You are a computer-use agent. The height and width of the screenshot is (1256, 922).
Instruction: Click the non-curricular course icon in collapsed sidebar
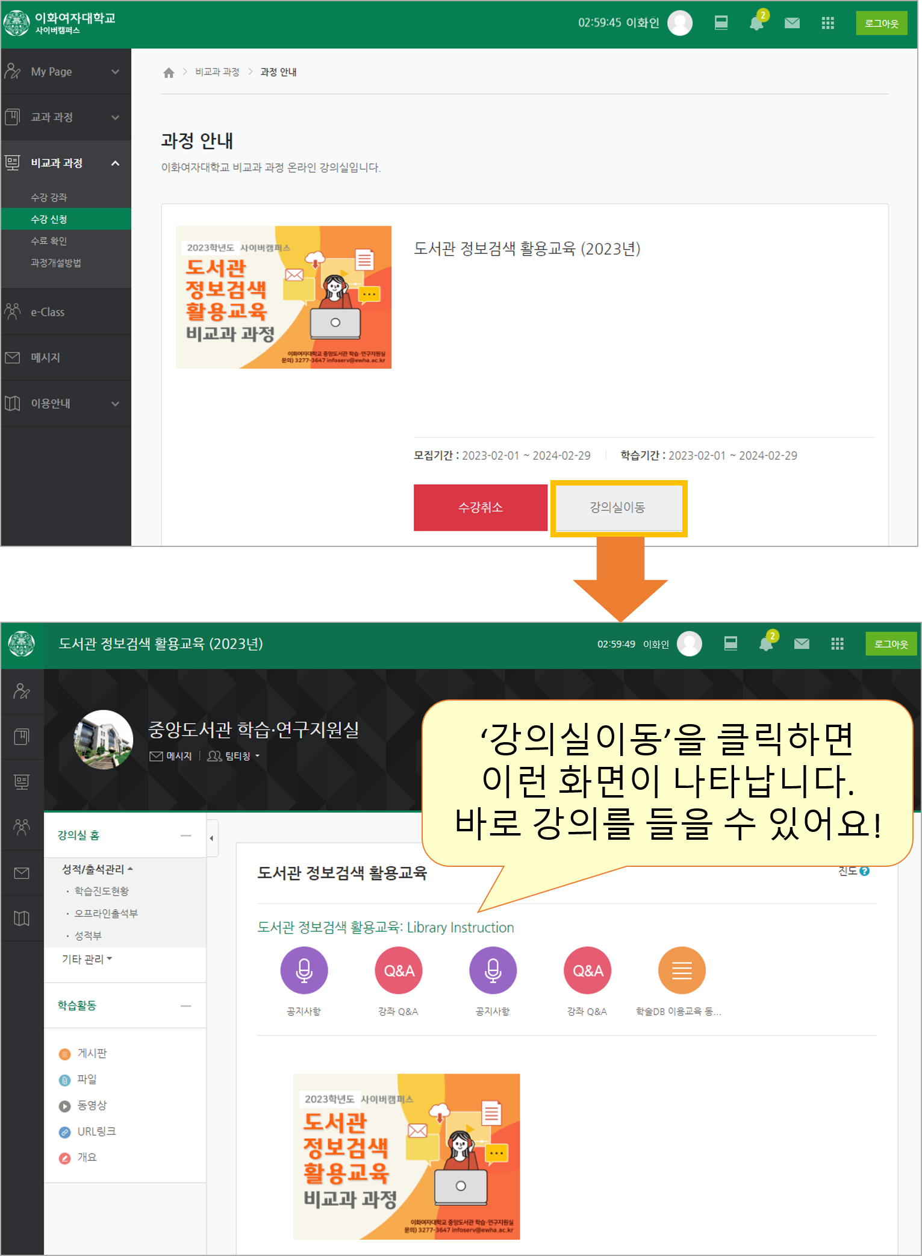pos(22,782)
